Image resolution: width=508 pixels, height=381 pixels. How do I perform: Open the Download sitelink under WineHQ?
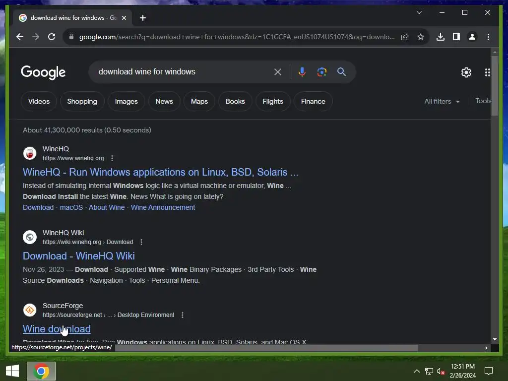tap(38, 207)
